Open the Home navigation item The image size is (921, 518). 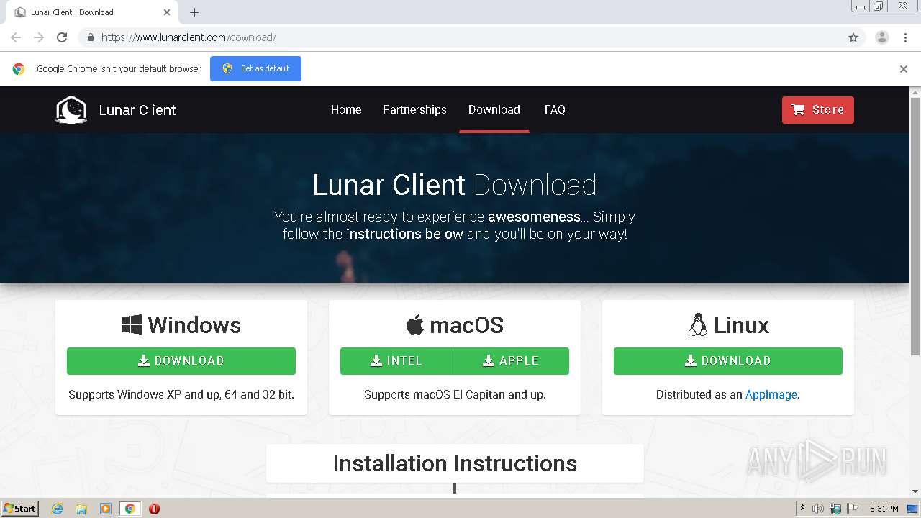point(346,109)
